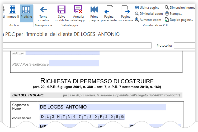Viewport: 198px width, 132px height.
Task: Go to Pagina successiva
Action: [x=125, y=13]
